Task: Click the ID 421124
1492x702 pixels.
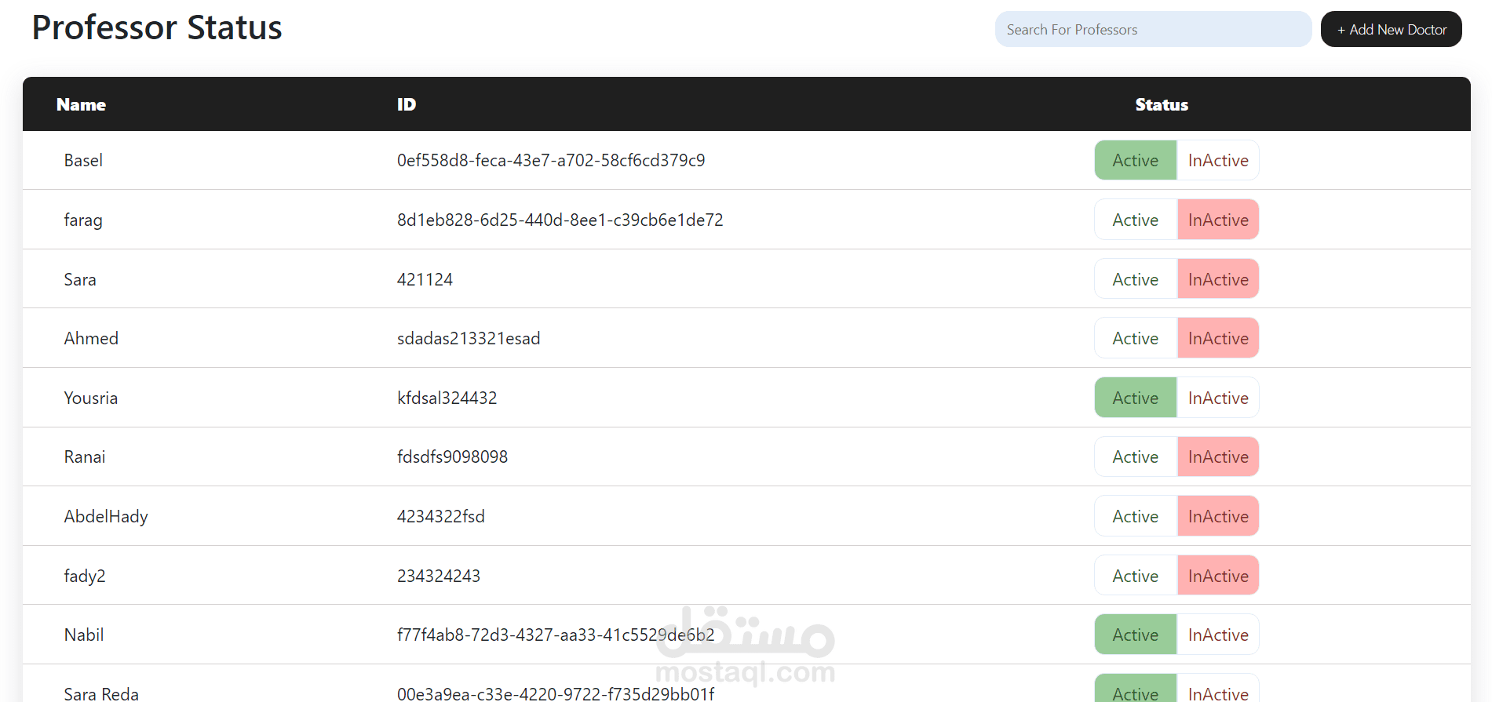Action: click(425, 279)
